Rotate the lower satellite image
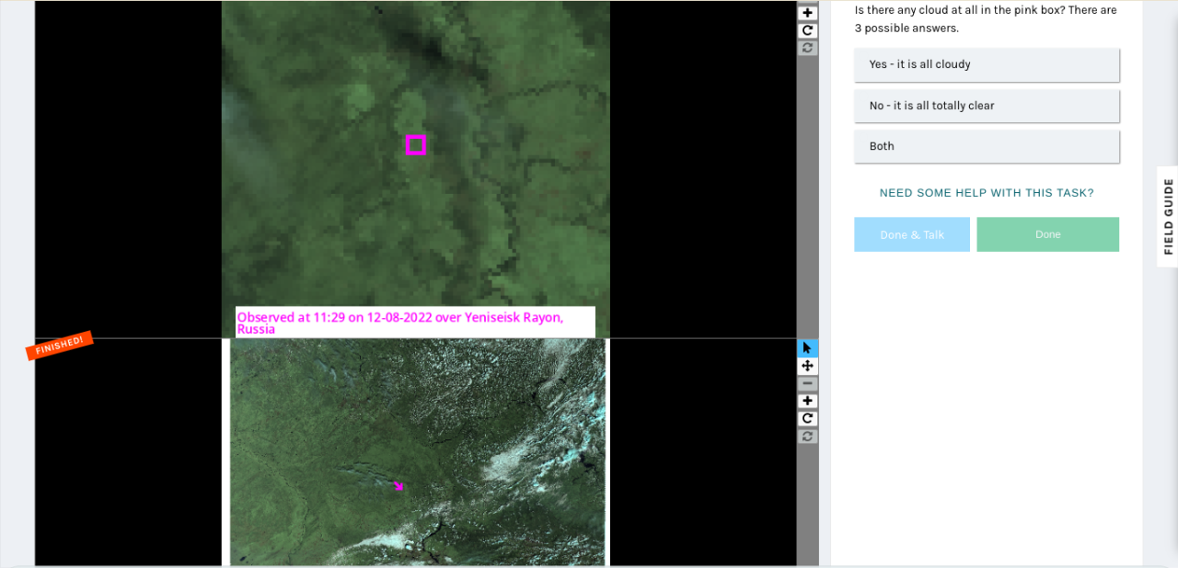Viewport: 1178px width, 568px height. [807, 418]
